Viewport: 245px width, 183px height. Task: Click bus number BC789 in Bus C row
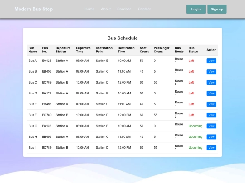point(47,83)
